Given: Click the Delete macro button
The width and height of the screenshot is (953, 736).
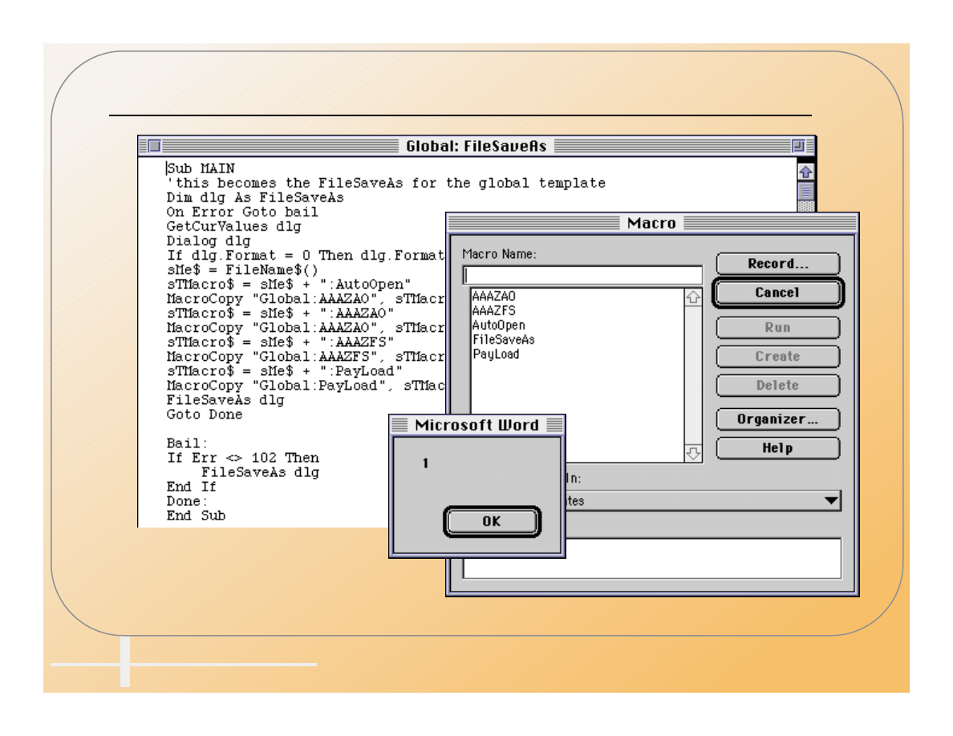Looking at the screenshot, I should 777,386.
